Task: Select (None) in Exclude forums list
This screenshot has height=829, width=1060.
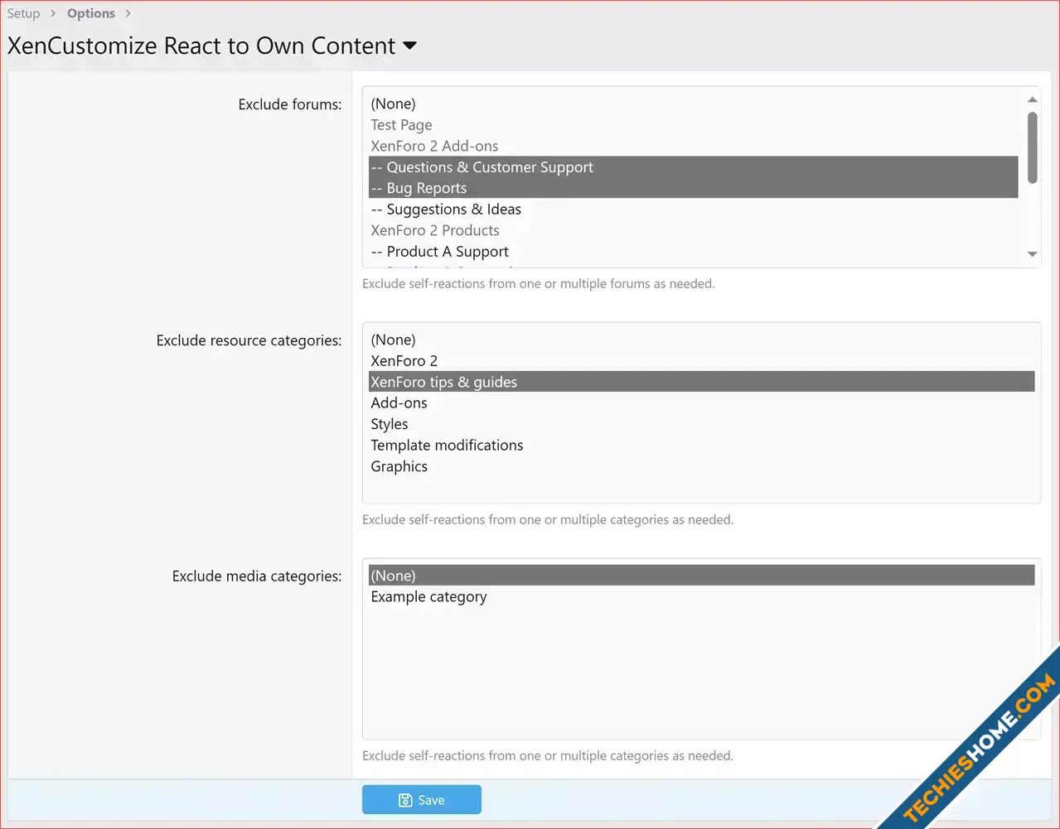Action: [x=693, y=104]
